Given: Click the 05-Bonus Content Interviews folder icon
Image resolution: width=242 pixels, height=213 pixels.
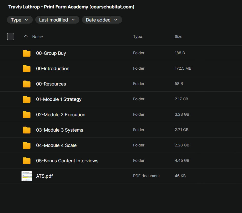Looking at the screenshot, I should coord(27,161).
